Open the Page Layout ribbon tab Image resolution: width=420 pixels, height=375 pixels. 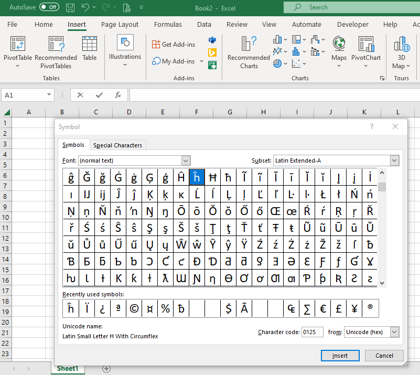[x=120, y=25]
